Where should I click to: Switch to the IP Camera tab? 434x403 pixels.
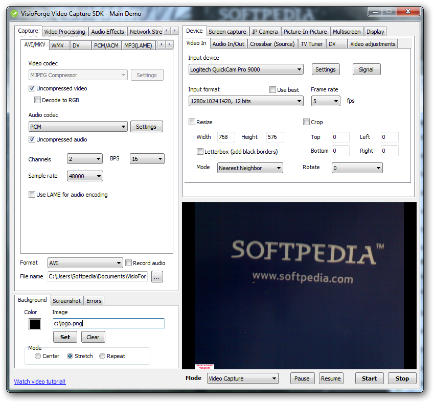265,32
